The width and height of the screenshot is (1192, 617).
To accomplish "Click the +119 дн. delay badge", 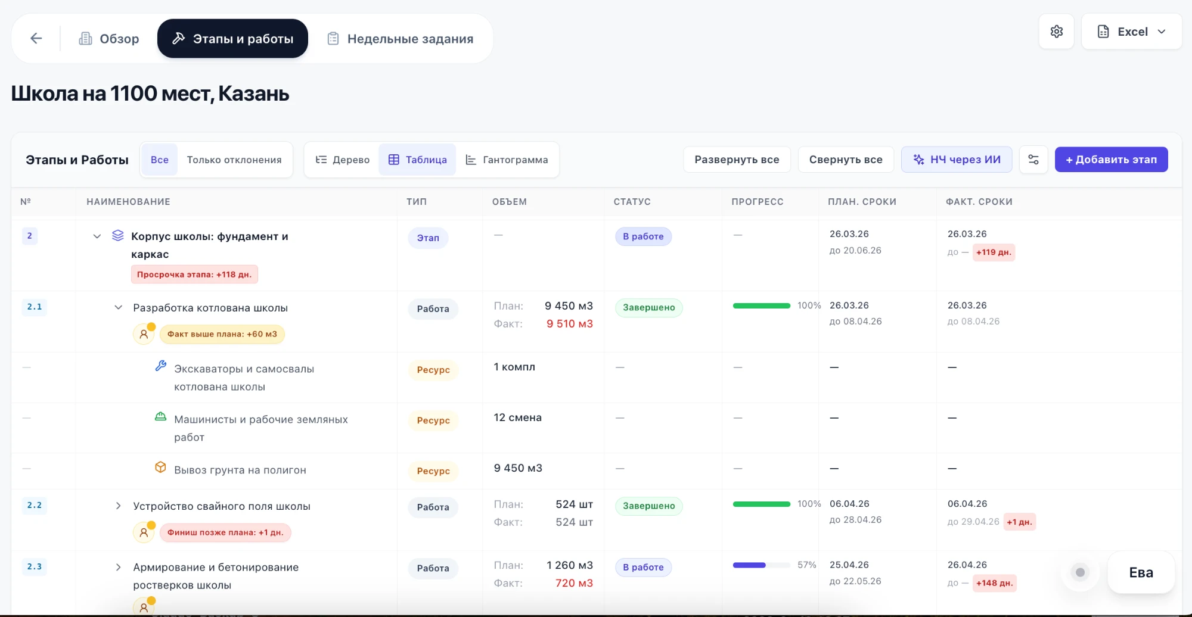I will click(x=994, y=252).
